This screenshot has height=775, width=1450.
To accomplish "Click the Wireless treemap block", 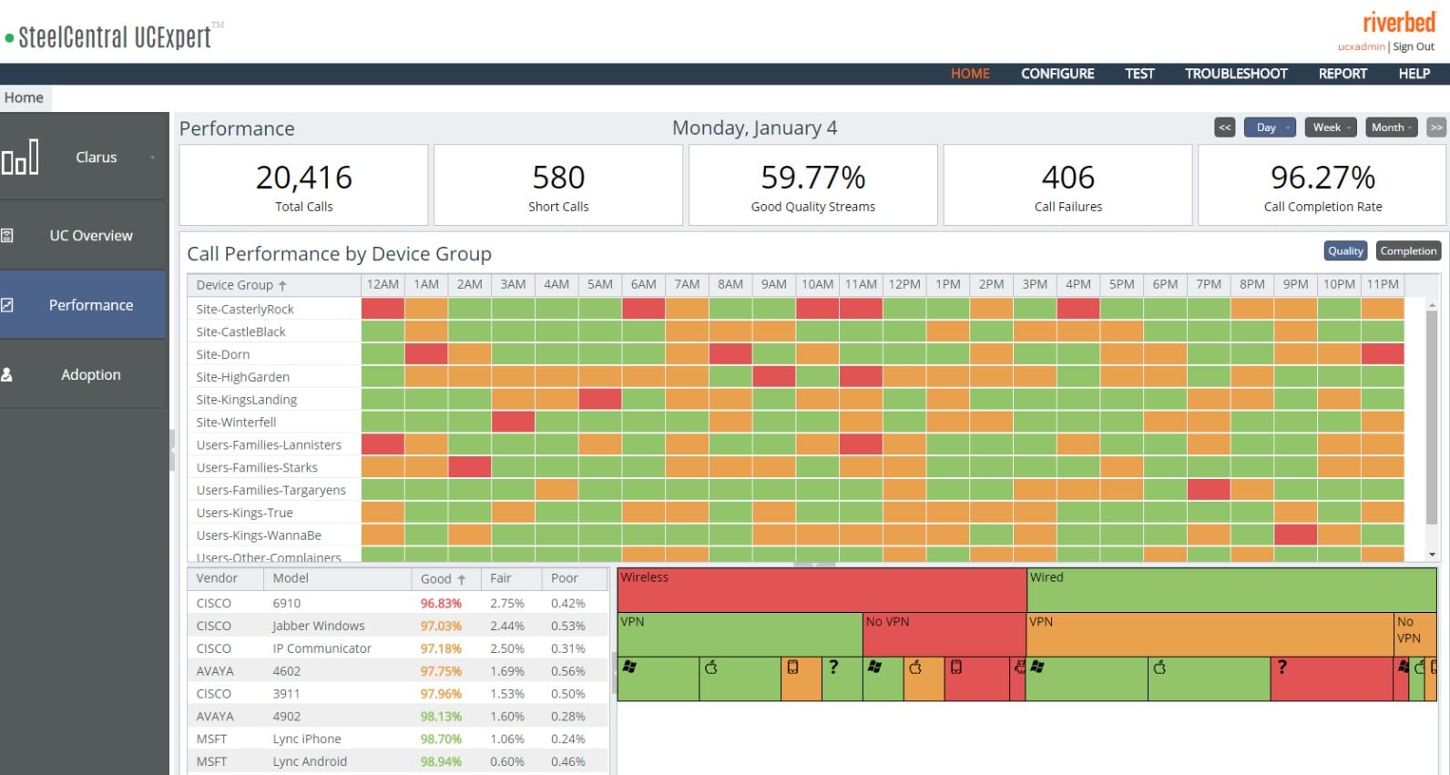I will pos(822,589).
